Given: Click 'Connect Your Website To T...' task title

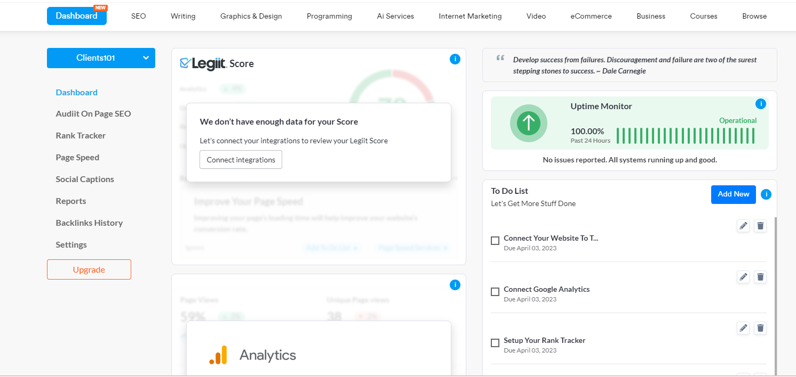Looking at the screenshot, I should [x=551, y=238].
